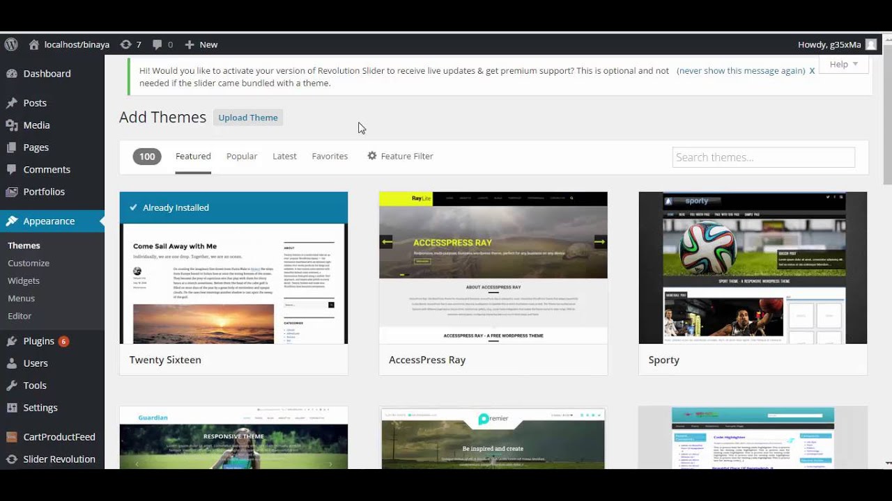This screenshot has width=892, height=501.
Task: Click the right arrow on AccessPress Ray preview
Action: pos(600,242)
